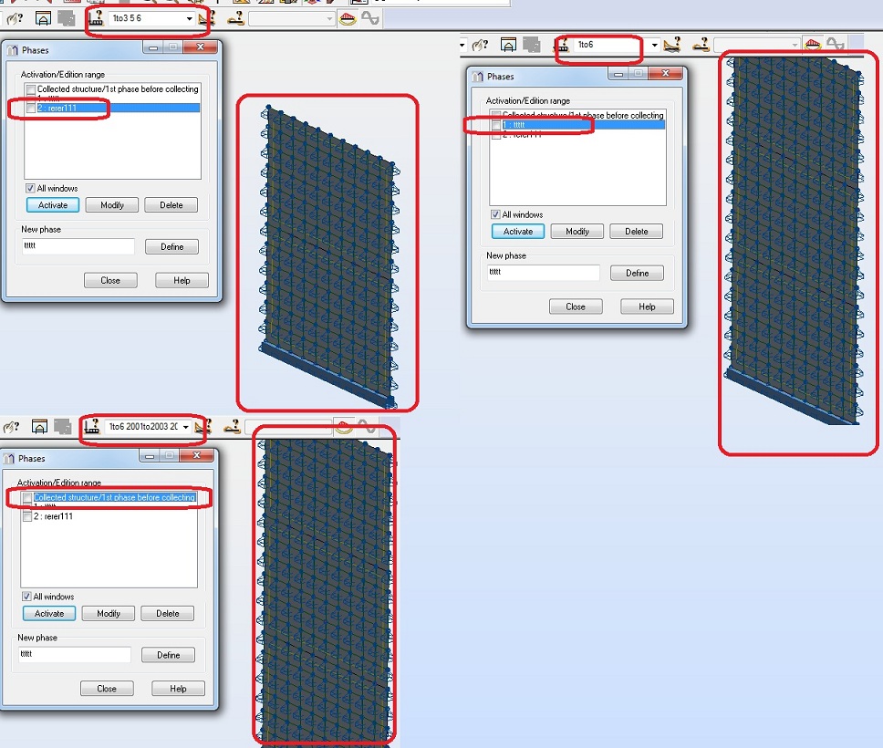883x748 pixels.
Task: Click the wave mode icon in 1to3 5 6 toolbar
Action: 370,18
